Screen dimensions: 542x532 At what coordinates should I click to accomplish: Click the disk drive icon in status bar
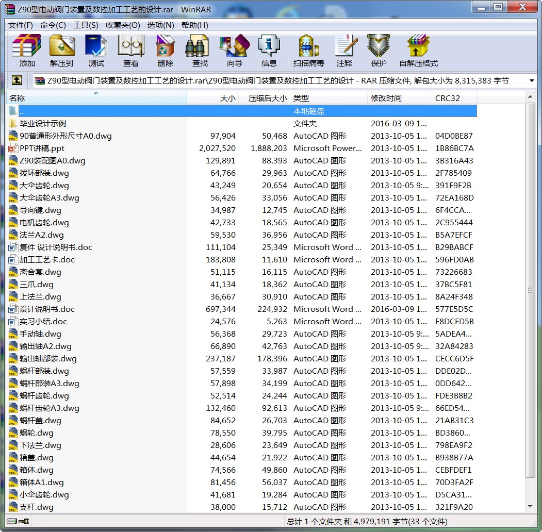click(x=12, y=521)
